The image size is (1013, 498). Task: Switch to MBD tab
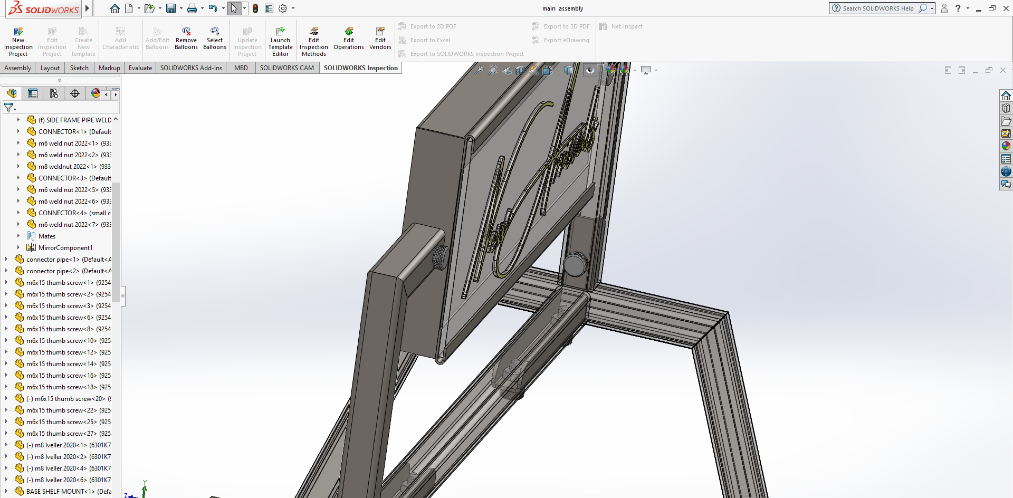241,68
